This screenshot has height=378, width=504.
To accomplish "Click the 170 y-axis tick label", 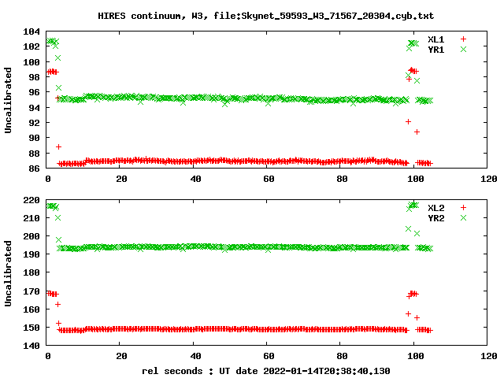I will point(31,291).
